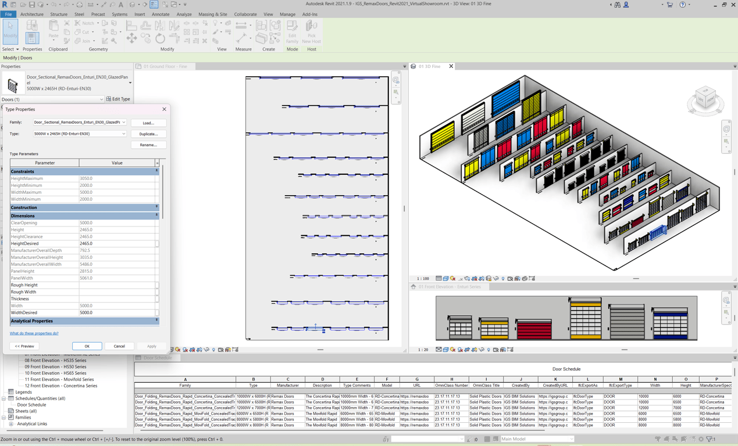The width and height of the screenshot is (738, 446).
Task: Open the Architecture ribbon tab
Action: click(x=32, y=15)
